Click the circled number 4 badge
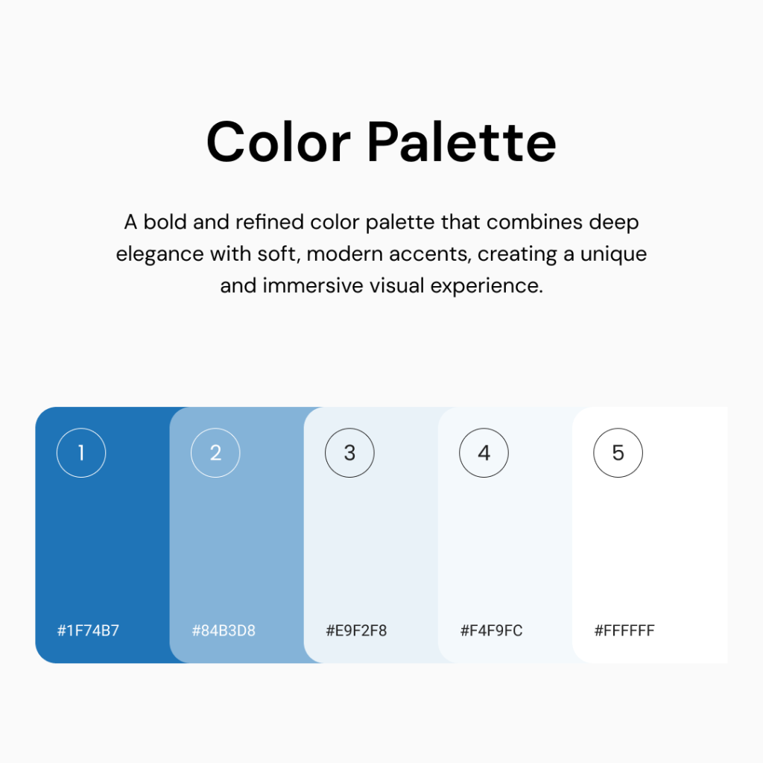 point(484,452)
